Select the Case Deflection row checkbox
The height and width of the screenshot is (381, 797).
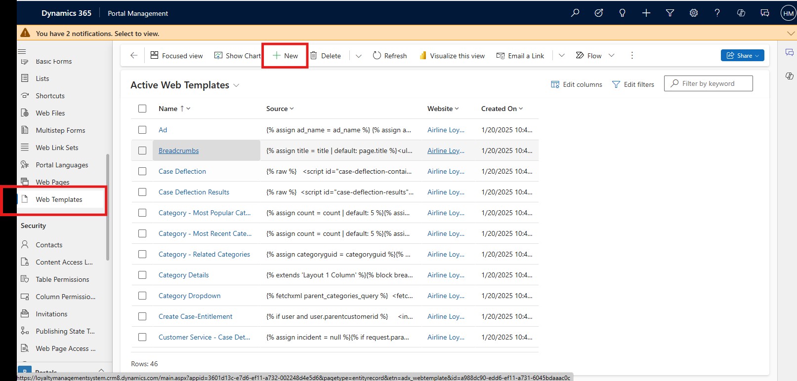pyautogui.click(x=142, y=171)
